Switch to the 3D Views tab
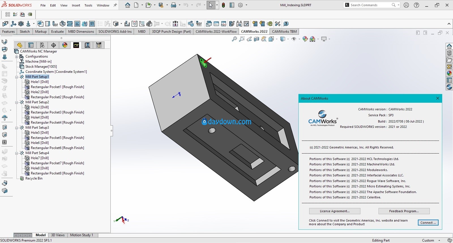Image resolution: width=453 pixels, height=243 pixels. tap(58, 235)
